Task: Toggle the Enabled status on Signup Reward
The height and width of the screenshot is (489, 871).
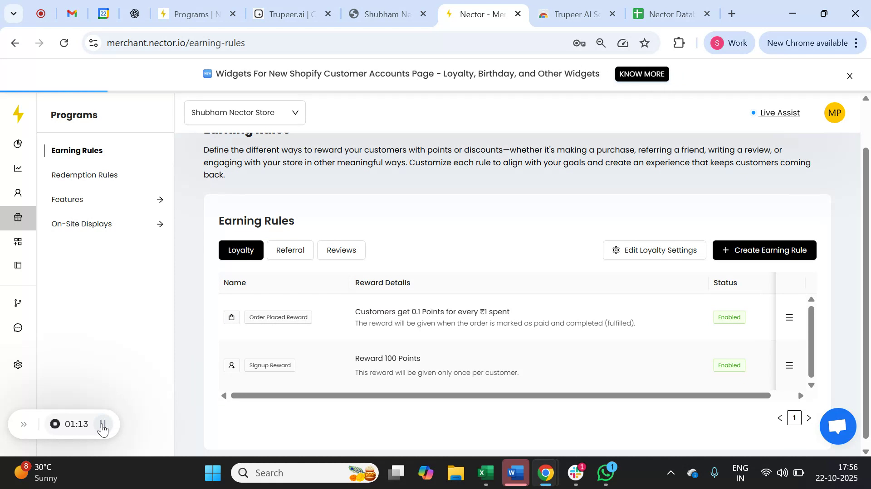Action: coord(729,365)
